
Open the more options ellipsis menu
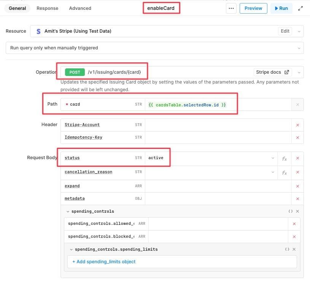pos(231,8)
